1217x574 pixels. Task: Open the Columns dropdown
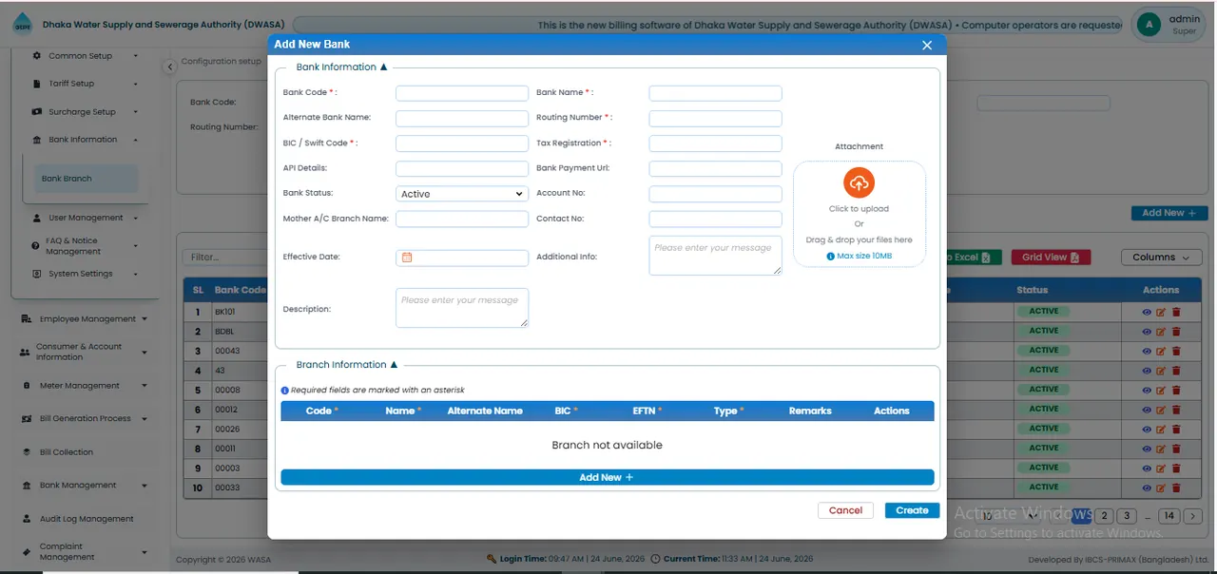click(1161, 258)
